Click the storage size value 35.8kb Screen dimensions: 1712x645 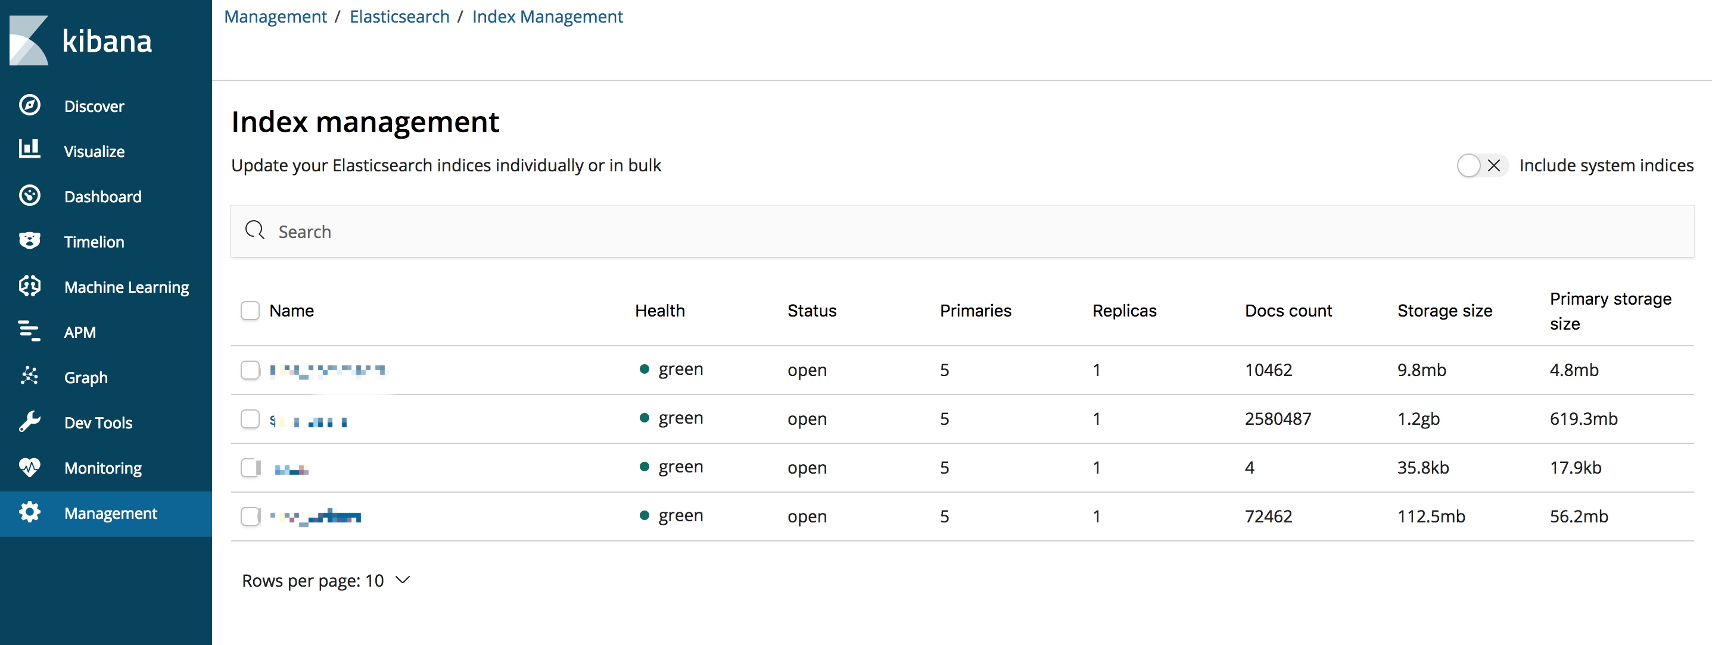(1422, 467)
